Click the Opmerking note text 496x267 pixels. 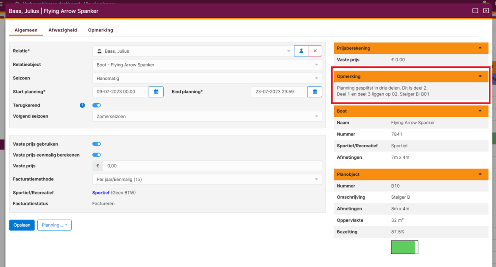click(x=383, y=91)
